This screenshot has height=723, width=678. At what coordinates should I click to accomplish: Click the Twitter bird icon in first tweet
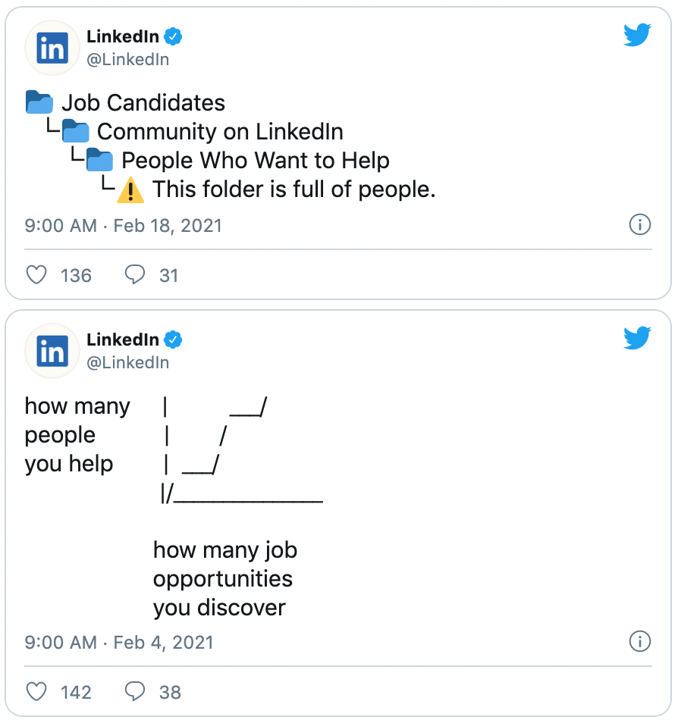coord(637,35)
